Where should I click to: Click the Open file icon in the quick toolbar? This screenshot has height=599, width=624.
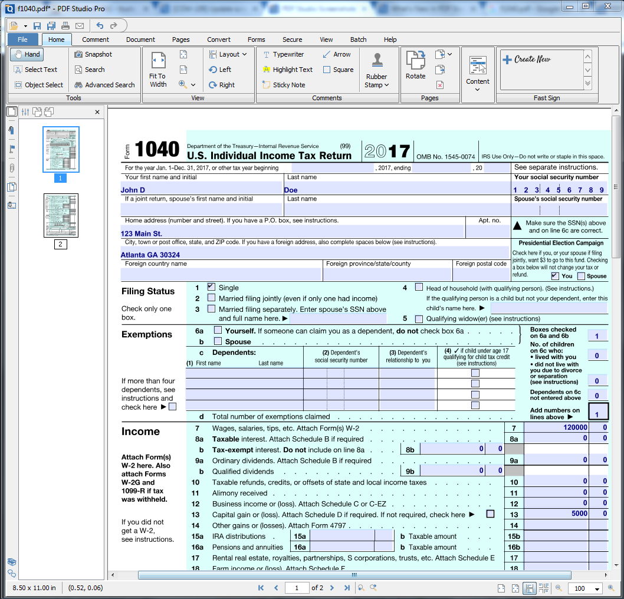(x=14, y=26)
